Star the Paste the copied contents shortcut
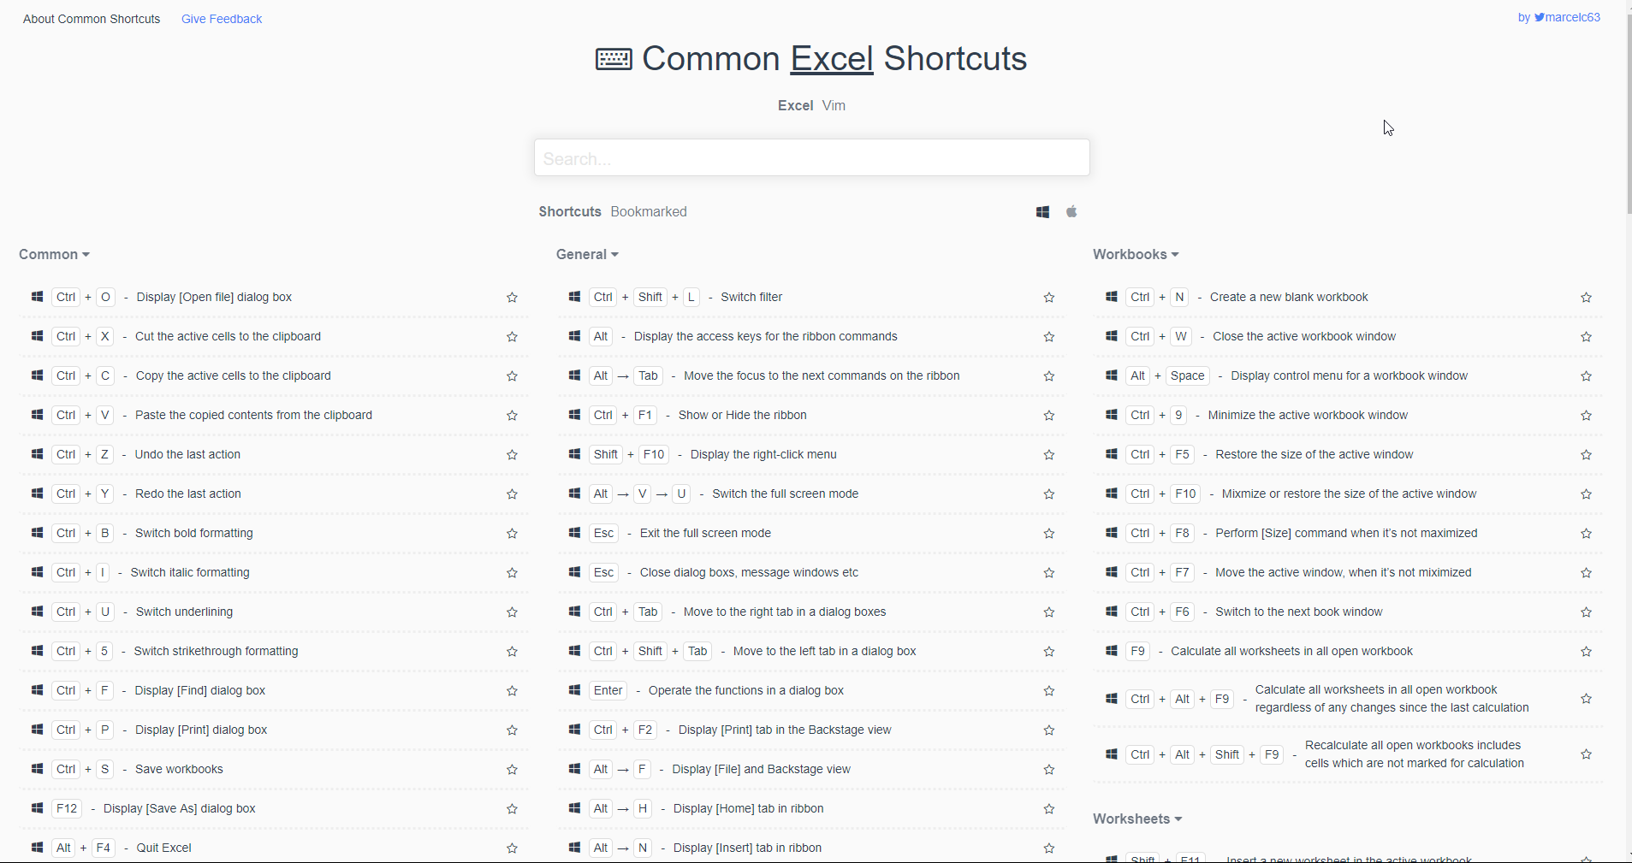Image resolution: width=1632 pixels, height=863 pixels. click(512, 416)
